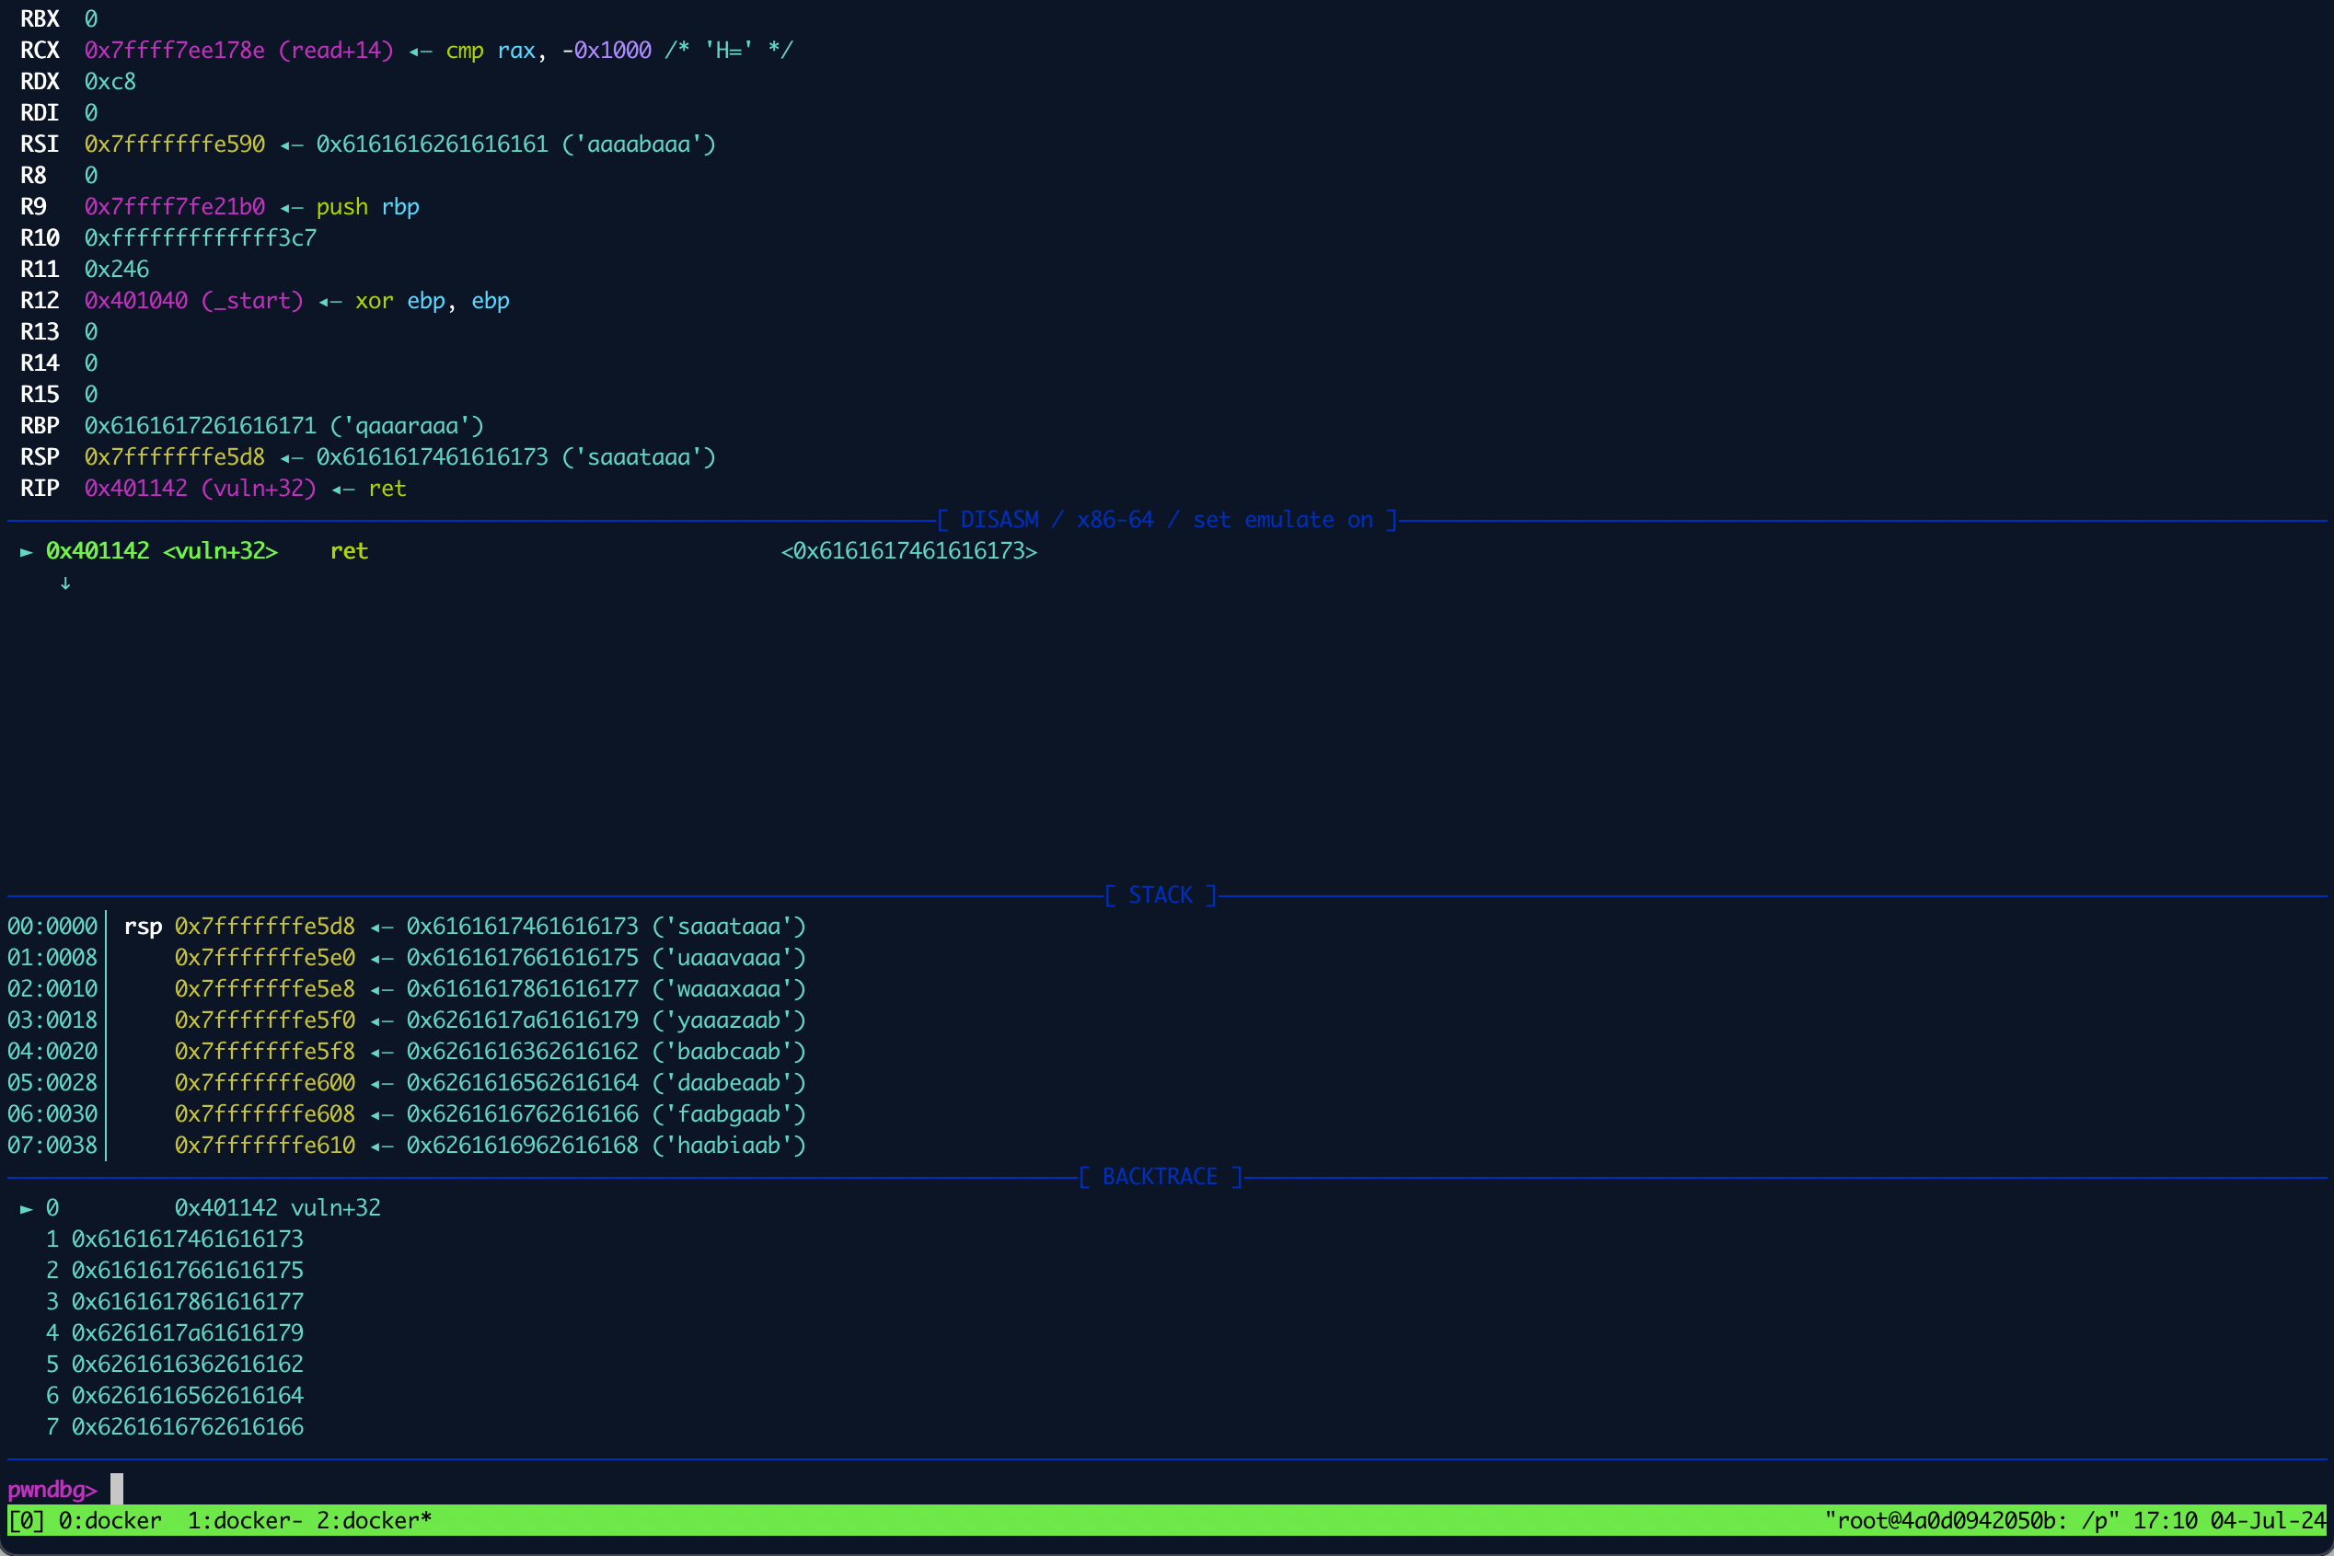Image resolution: width=2334 pixels, height=1556 pixels.
Task: Click the RSP register address 0x7fffffffe5d8
Action: (x=175, y=456)
